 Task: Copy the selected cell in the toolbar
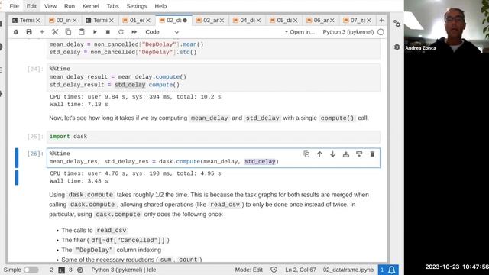68,32
